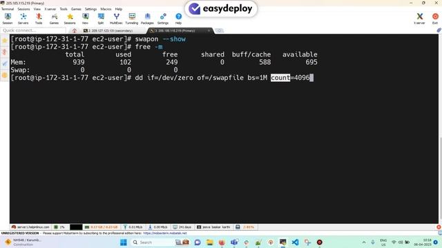
Task: Click the download speed status bar entry
Action: point(158,227)
